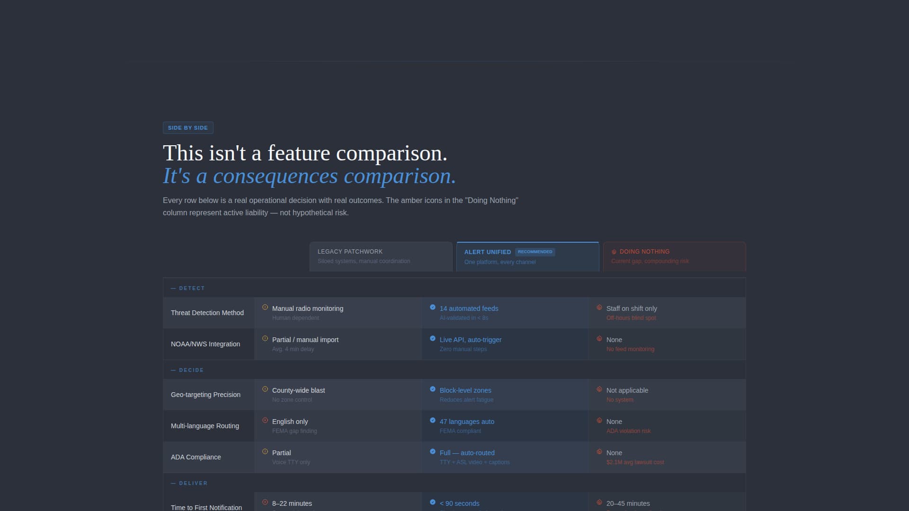Image resolution: width=909 pixels, height=511 pixels.
Task: Click the clock icon beside Manual radio monitoring
Action: pos(265,308)
